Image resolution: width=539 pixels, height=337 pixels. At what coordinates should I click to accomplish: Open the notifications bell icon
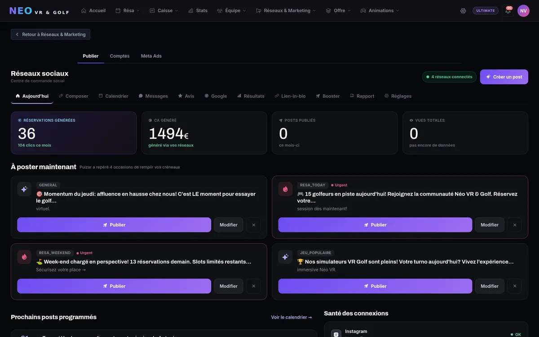point(508,11)
